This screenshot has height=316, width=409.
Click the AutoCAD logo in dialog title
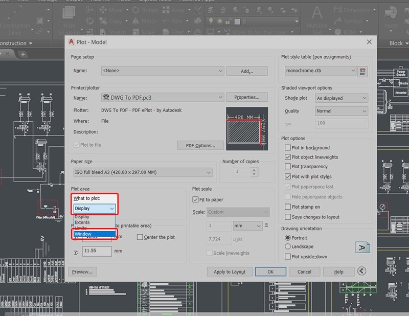[72, 42]
